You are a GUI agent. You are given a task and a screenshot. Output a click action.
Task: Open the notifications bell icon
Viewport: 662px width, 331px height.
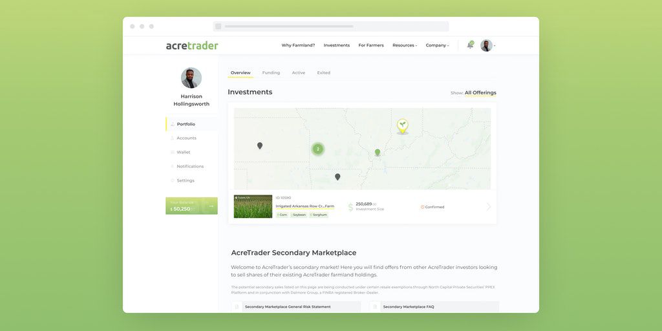[471, 45]
